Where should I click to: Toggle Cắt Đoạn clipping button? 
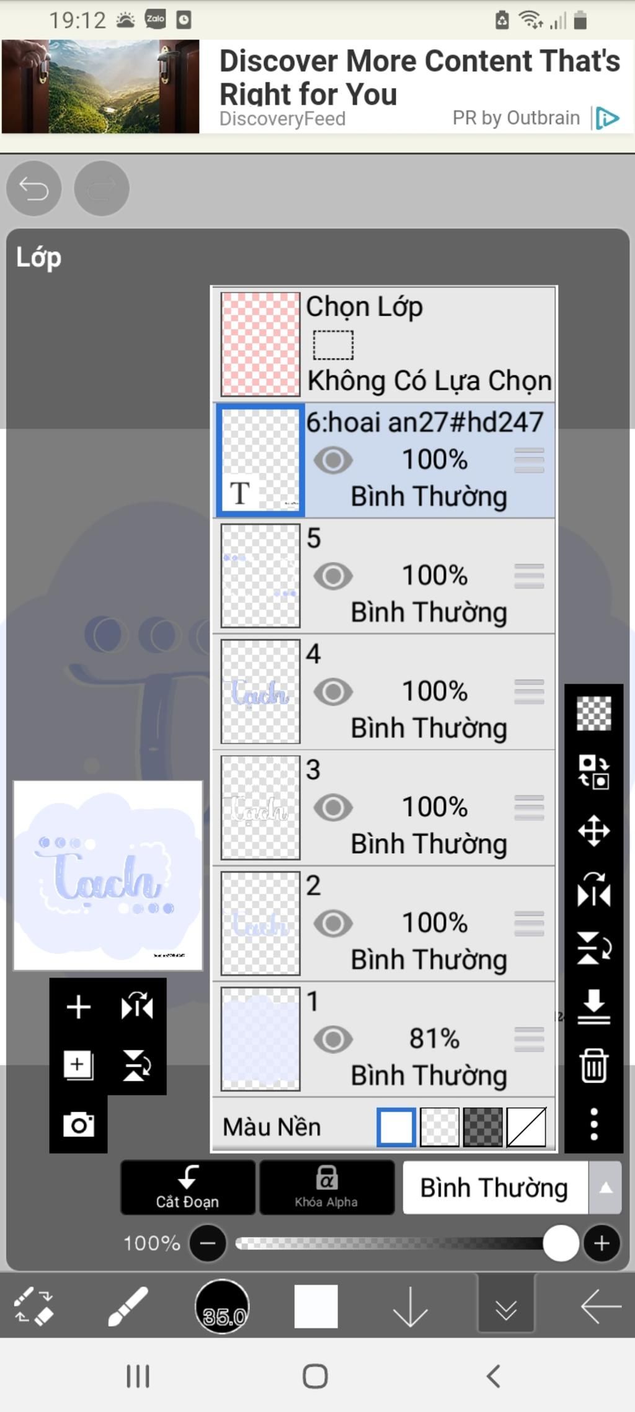[x=188, y=1187]
